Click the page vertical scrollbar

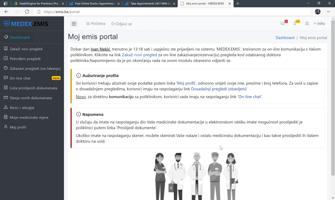coord(333,98)
